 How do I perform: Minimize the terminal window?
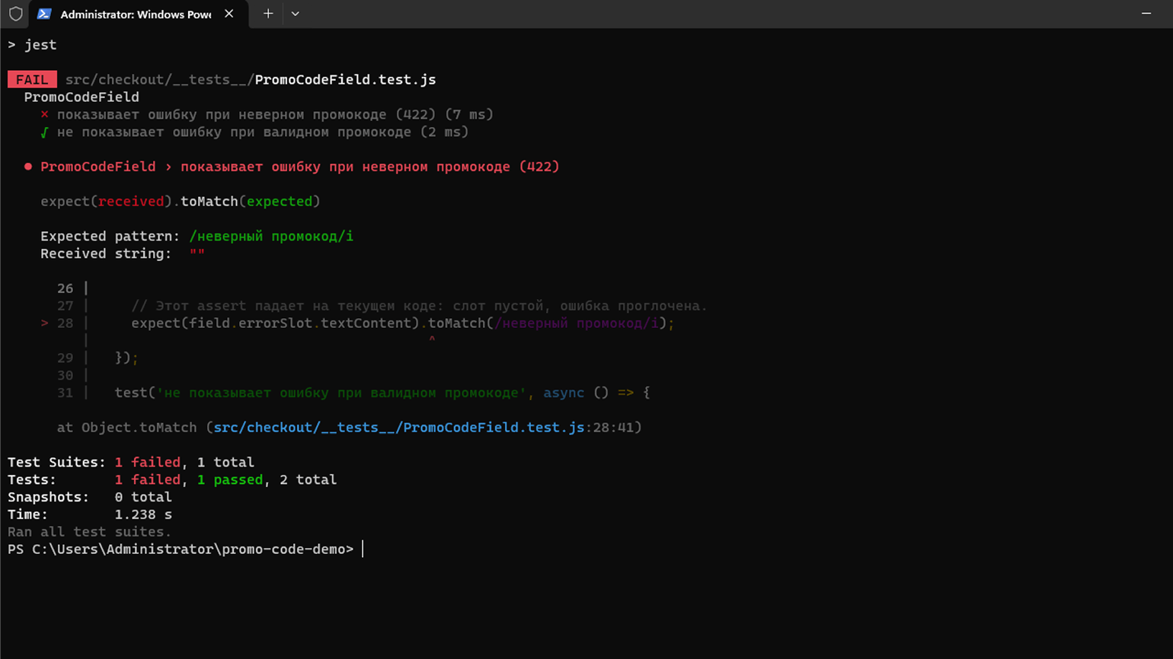point(1146,14)
